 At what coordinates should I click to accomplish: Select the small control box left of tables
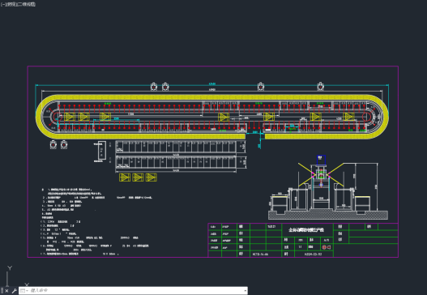[x=101, y=151]
